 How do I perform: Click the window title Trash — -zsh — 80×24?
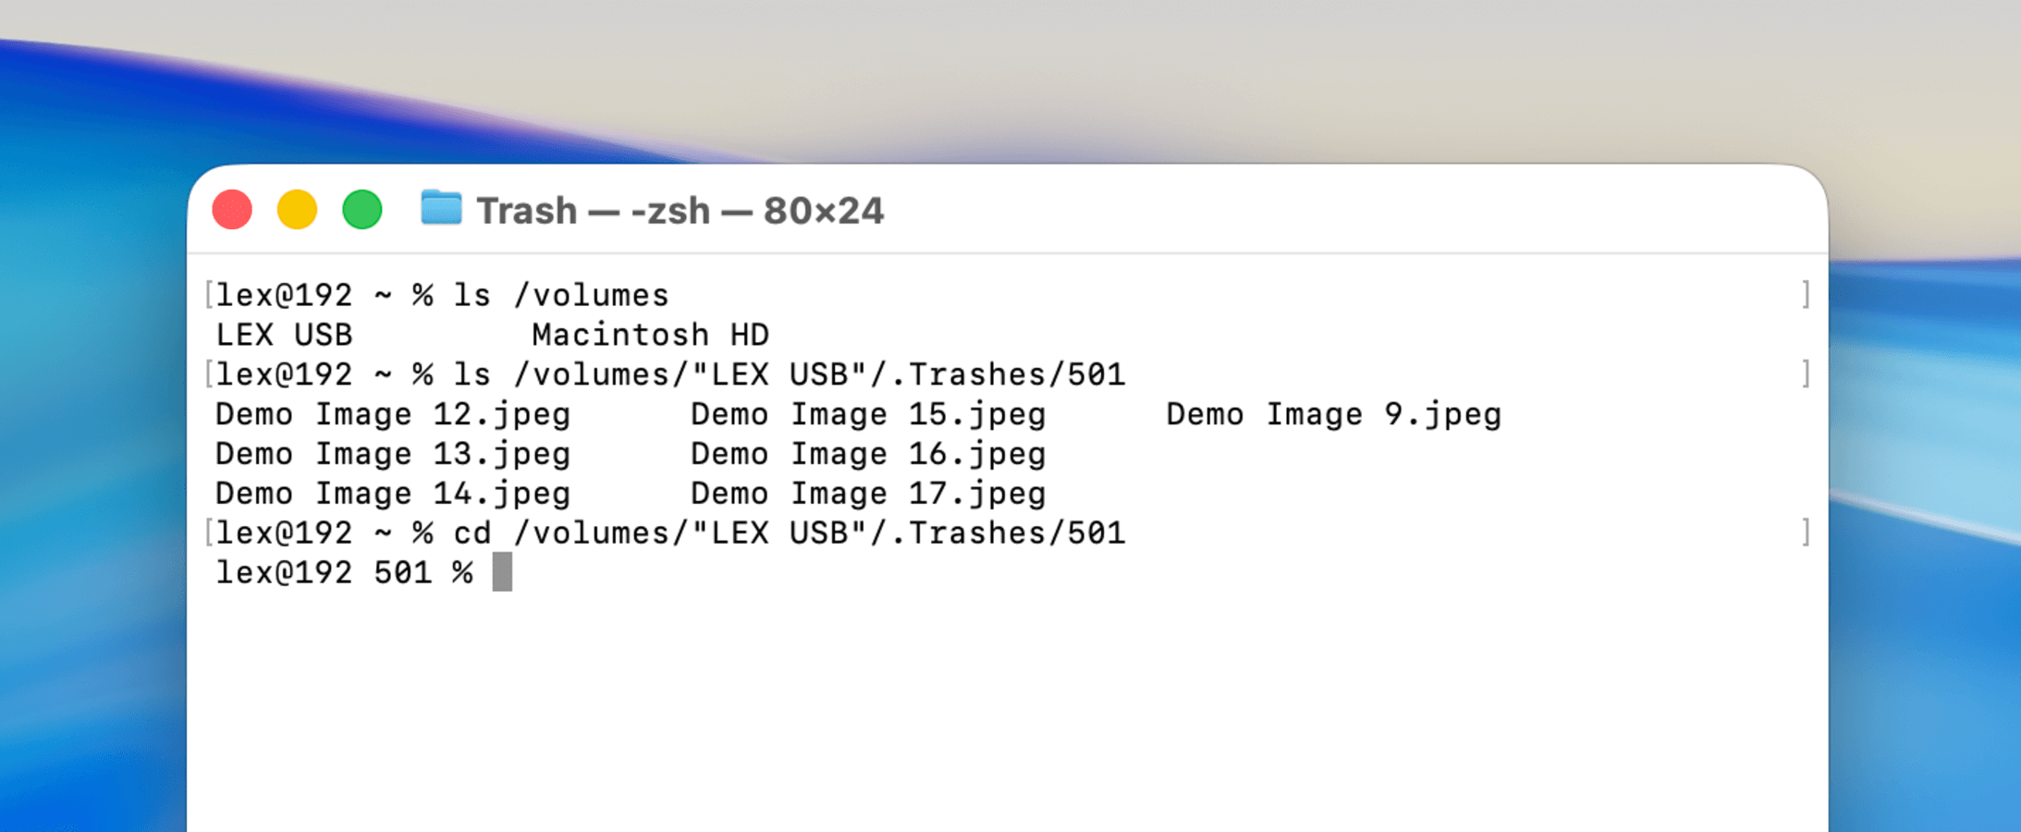pyautogui.click(x=680, y=210)
